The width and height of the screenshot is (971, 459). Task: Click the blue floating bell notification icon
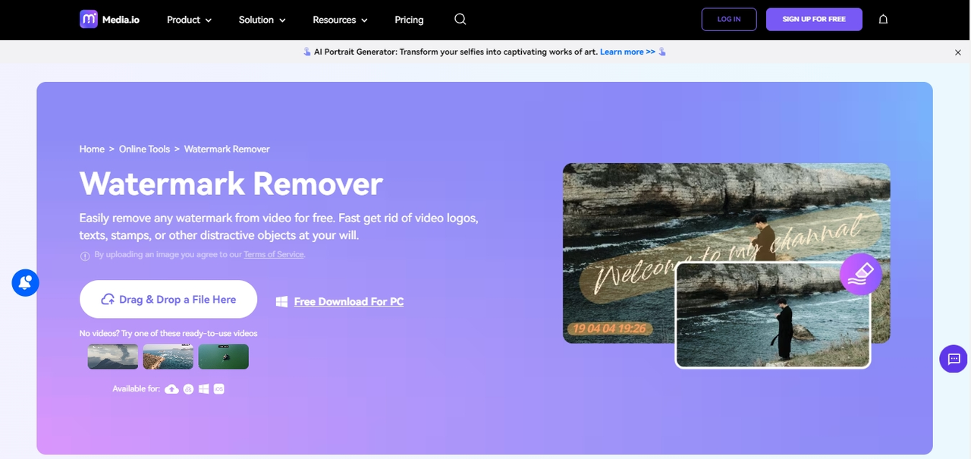25,283
